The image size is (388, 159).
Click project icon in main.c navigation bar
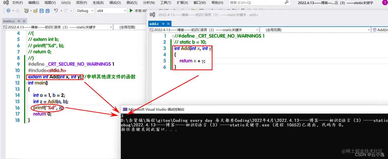(x=5, y=27)
